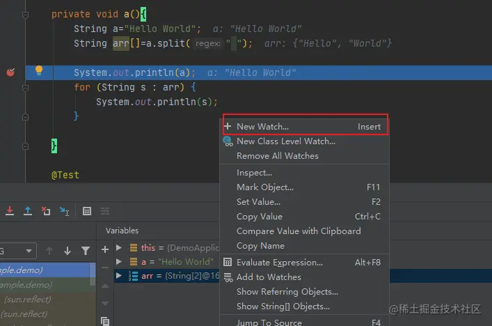Select the highlighted 'ple.demo)' stack frame
The width and height of the screenshot is (492, 326).
[x=45, y=270]
